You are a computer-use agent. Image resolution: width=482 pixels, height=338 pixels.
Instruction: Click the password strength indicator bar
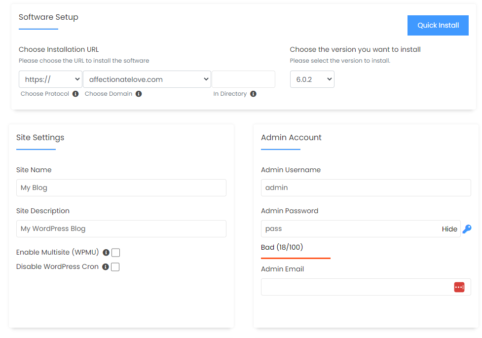[x=296, y=258]
